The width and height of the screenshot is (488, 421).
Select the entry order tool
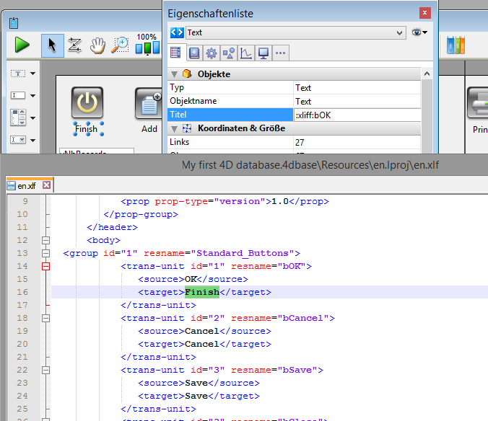point(74,45)
